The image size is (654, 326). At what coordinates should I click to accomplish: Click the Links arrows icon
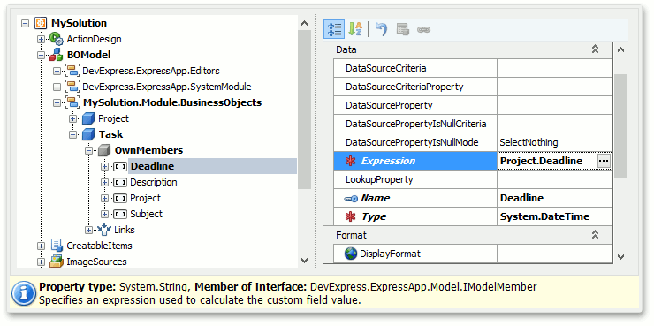(x=104, y=230)
